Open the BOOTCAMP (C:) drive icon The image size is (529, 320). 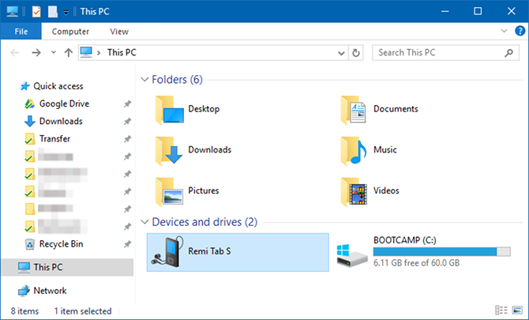(352, 255)
